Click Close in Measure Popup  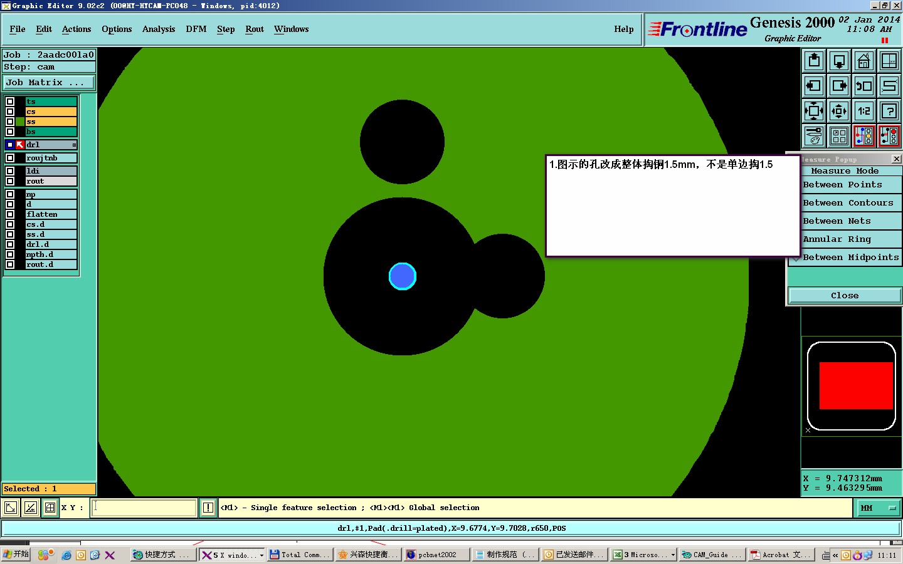point(845,296)
